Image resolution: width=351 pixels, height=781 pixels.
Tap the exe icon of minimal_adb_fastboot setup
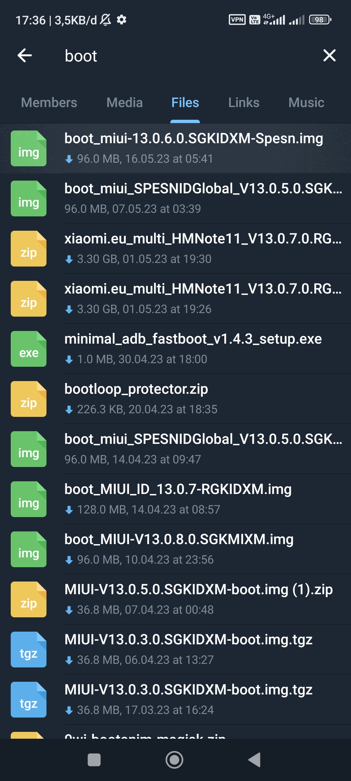click(x=29, y=349)
